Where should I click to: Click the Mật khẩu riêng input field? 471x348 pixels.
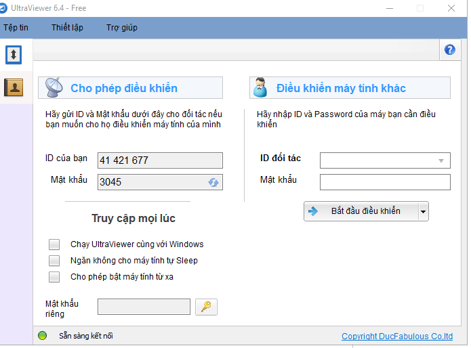[x=144, y=307]
